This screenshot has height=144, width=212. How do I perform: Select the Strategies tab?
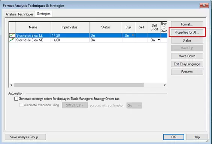pos(44,14)
